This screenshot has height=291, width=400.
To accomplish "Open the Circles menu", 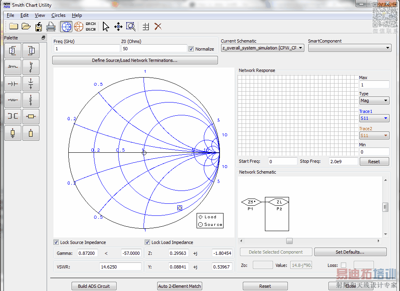I will [58, 15].
